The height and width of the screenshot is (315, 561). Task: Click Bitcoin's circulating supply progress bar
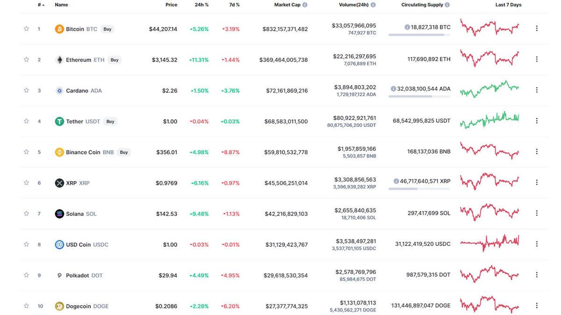pos(419,34)
